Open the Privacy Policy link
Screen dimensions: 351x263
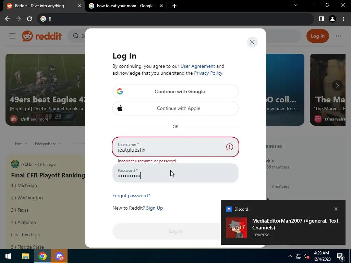[208, 73]
